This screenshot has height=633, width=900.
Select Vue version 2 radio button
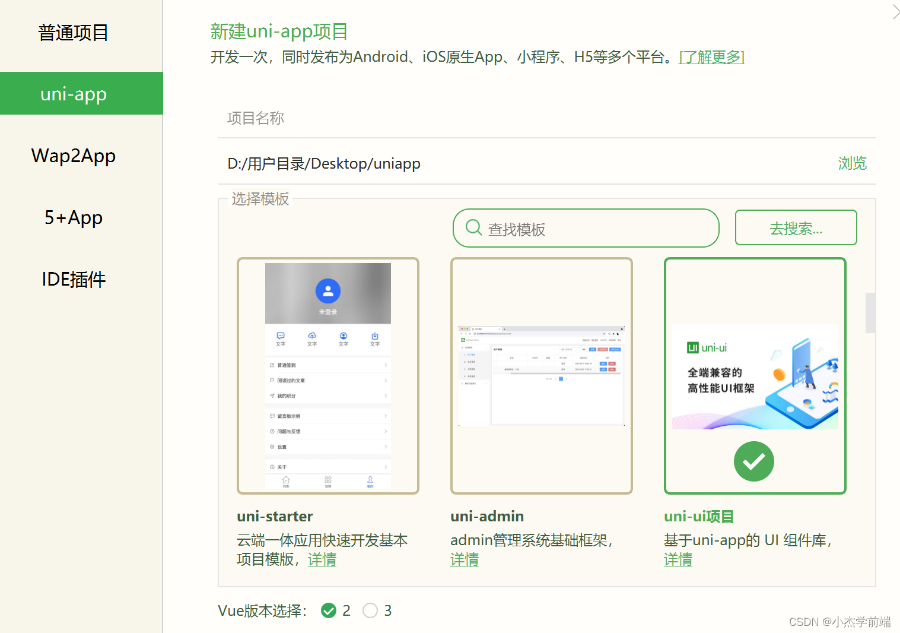pos(329,610)
